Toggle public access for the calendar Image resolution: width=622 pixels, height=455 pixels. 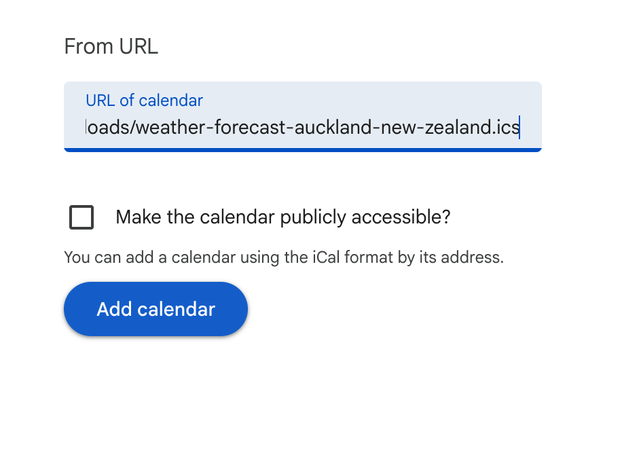81,218
